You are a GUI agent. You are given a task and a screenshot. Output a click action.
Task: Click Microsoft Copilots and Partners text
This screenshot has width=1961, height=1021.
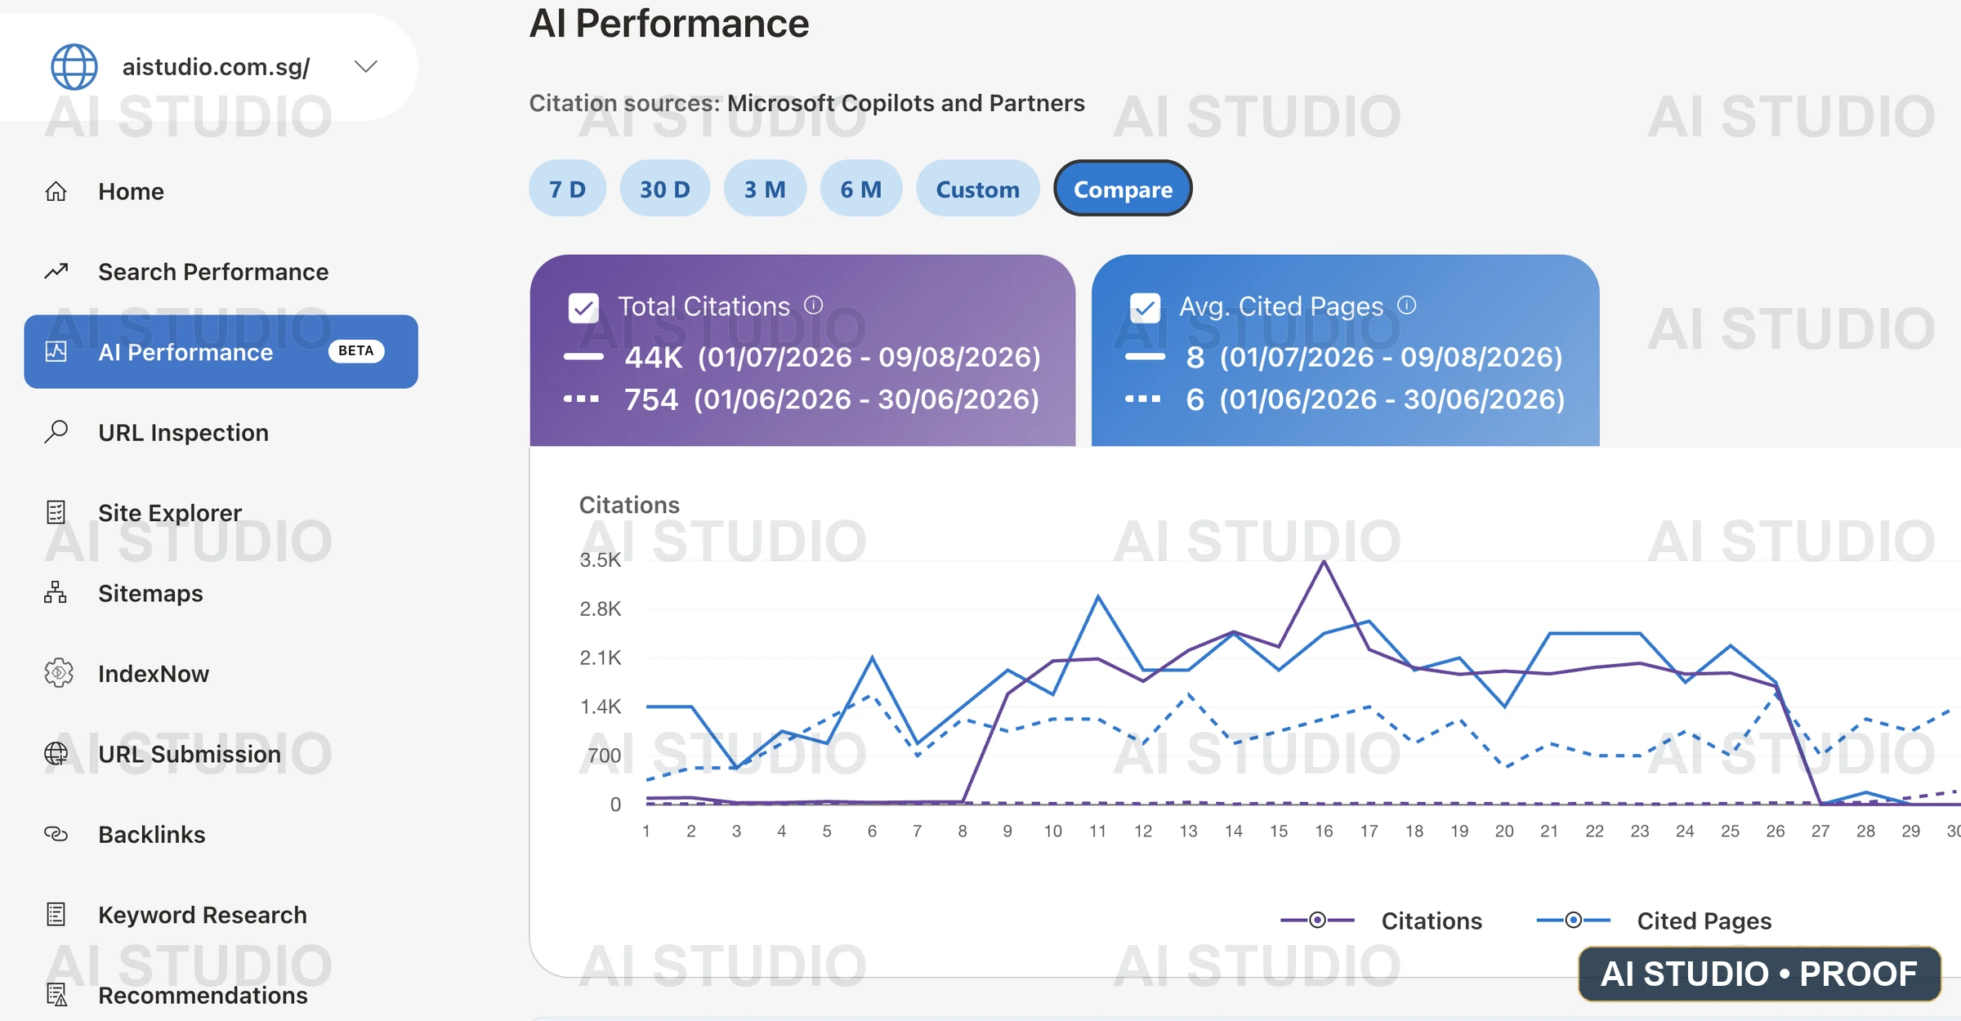906,103
